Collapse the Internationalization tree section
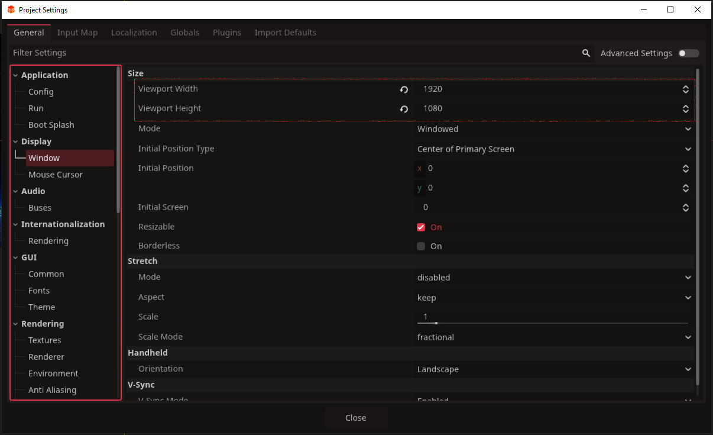The image size is (713, 435). (x=15, y=224)
